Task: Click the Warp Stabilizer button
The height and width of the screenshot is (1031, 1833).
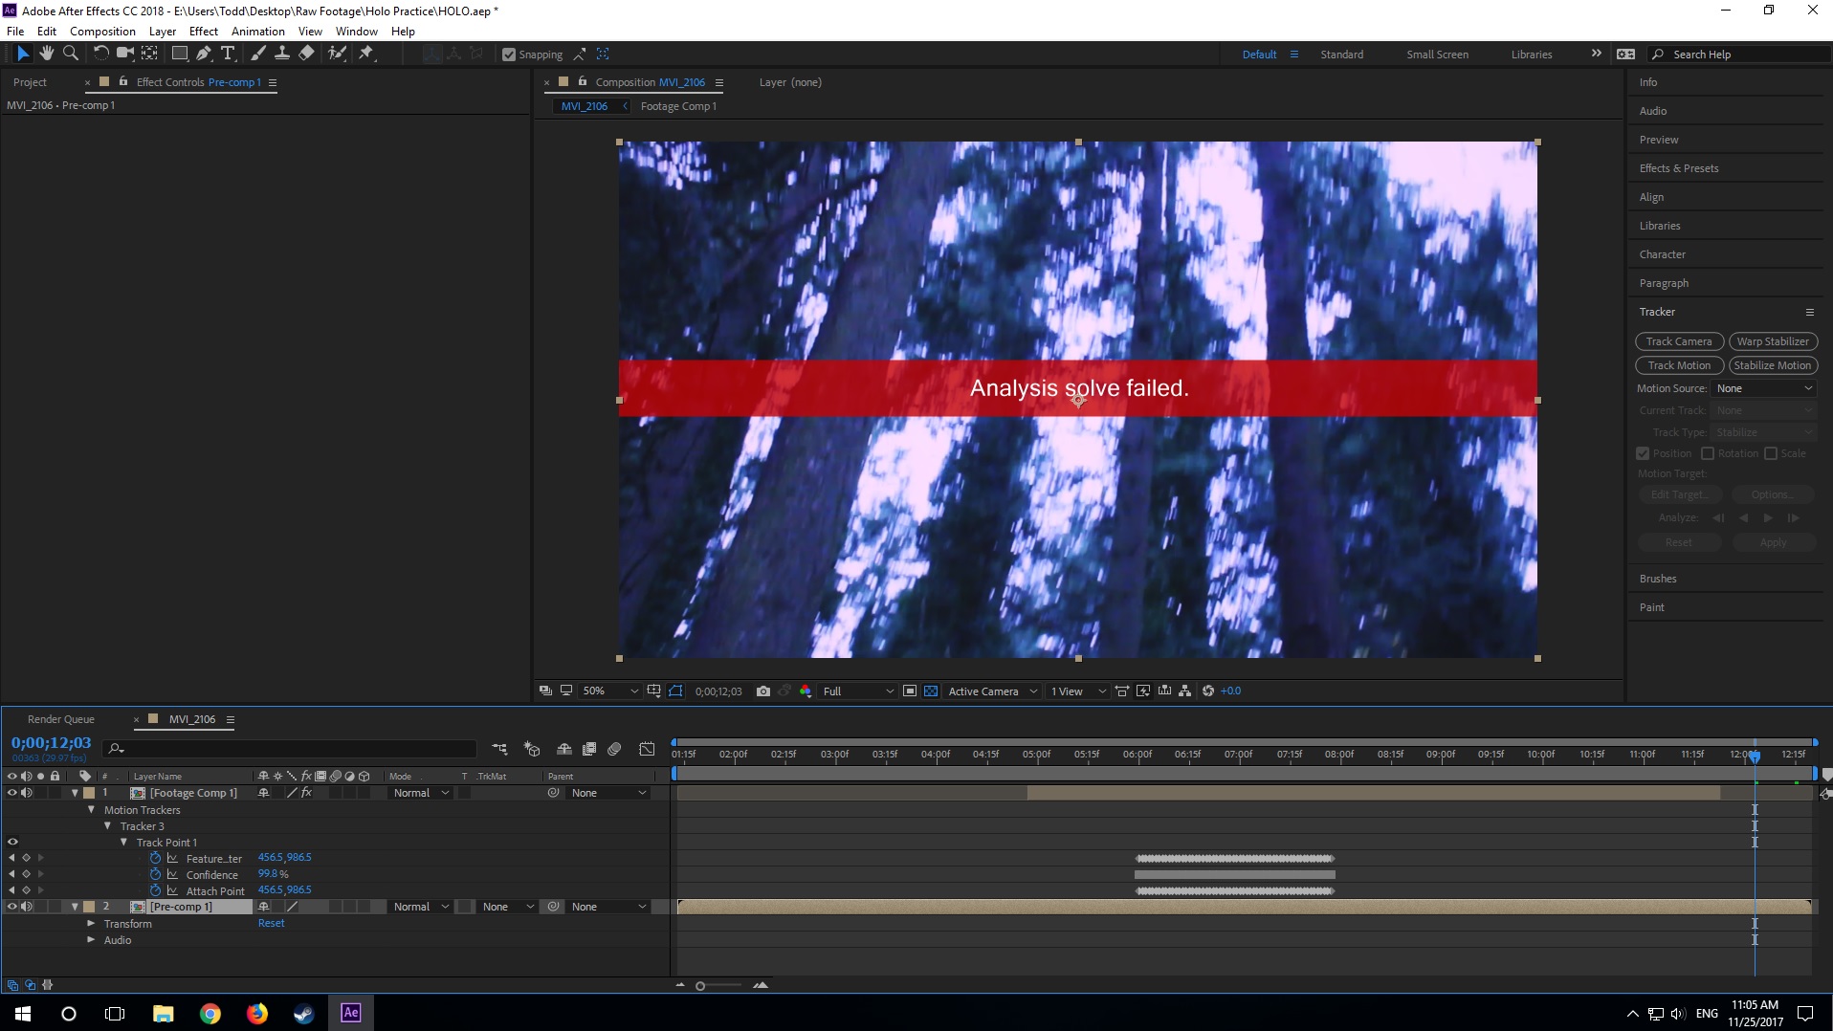Action: (x=1772, y=341)
